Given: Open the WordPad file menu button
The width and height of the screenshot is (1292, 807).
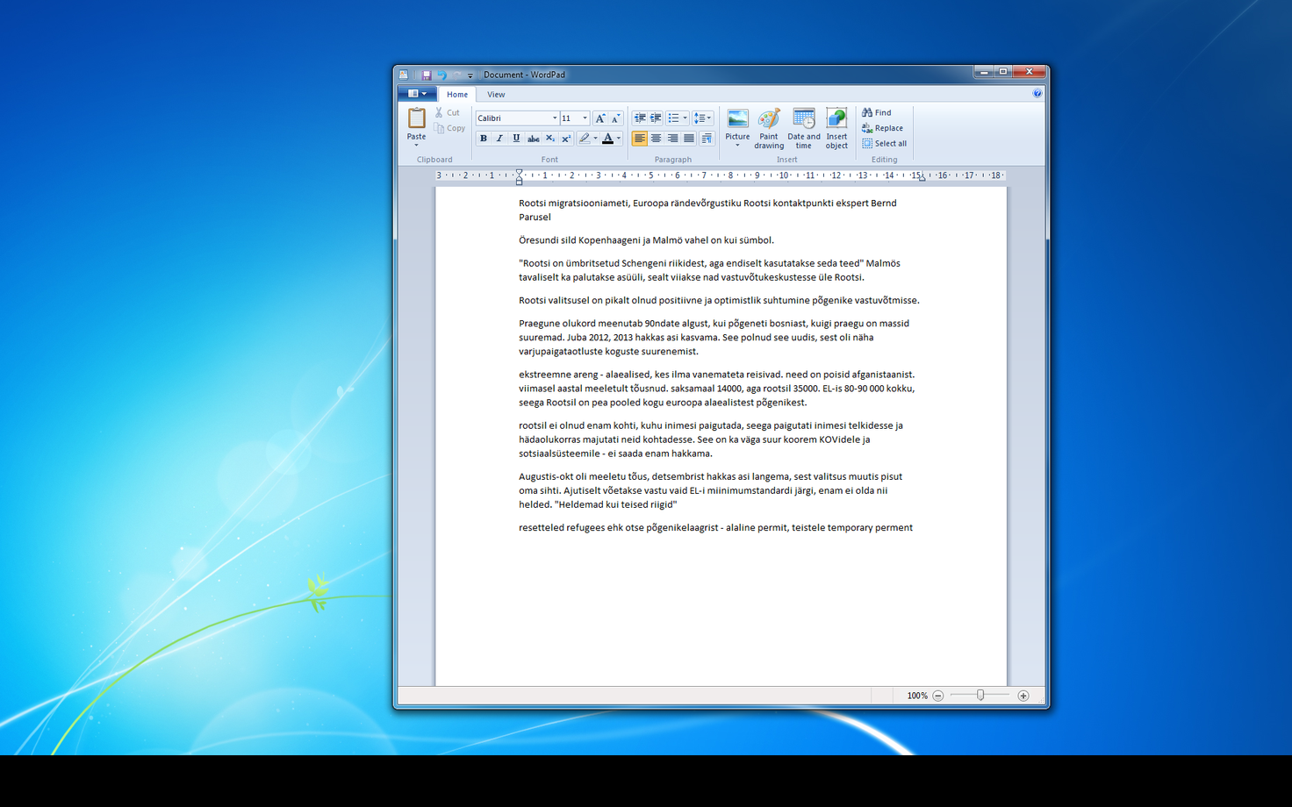Looking at the screenshot, I should pos(418,94).
